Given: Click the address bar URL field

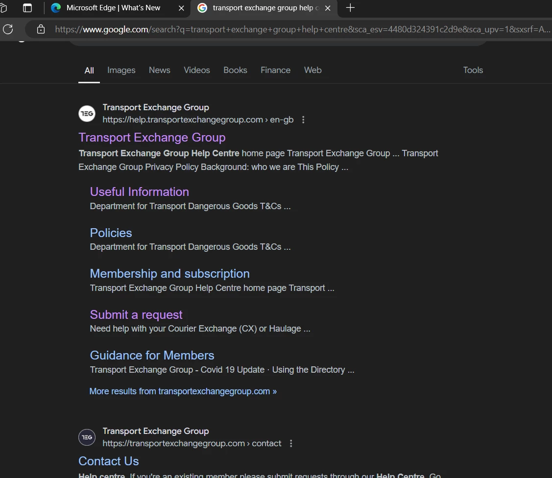Looking at the screenshot, I should point(302,29).
